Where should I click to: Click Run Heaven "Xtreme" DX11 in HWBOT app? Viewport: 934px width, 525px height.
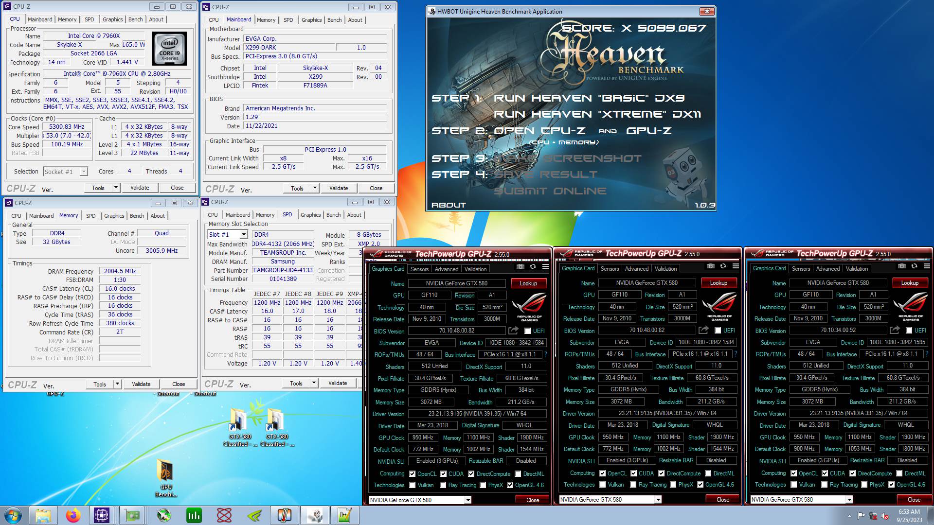click(x=597, y=114)
